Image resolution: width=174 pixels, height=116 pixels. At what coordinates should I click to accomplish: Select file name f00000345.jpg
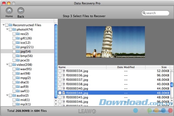coord(77,97)
